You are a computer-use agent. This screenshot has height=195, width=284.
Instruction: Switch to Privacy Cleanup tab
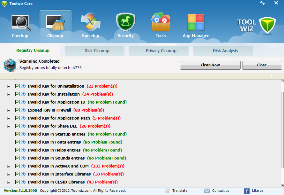159,51
